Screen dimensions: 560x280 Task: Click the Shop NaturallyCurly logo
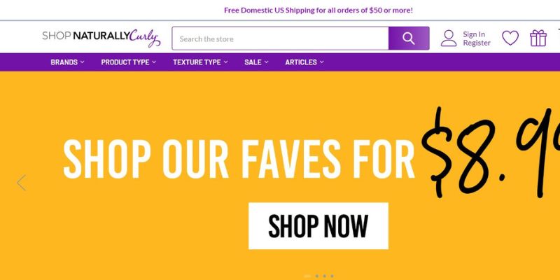[x=101, y=38]
